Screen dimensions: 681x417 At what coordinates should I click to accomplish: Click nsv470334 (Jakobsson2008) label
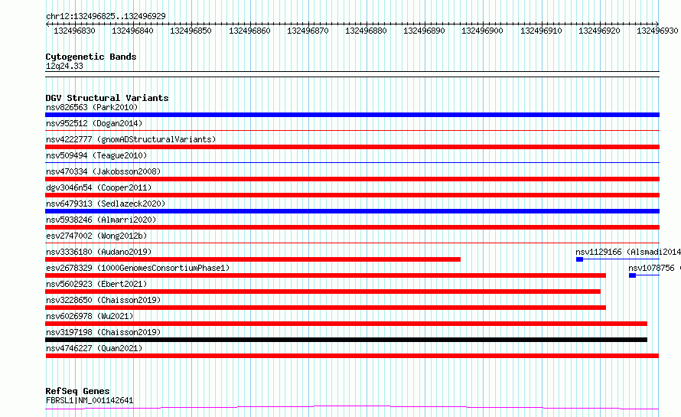[103, 171]
